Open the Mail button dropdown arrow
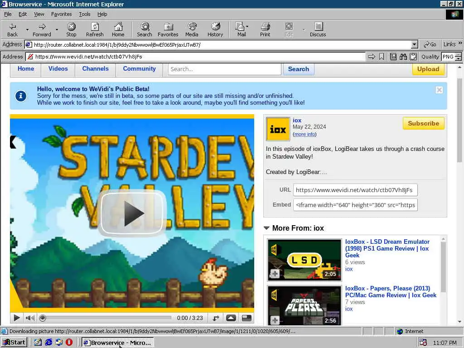464x348 pixels. pos(247,27)
